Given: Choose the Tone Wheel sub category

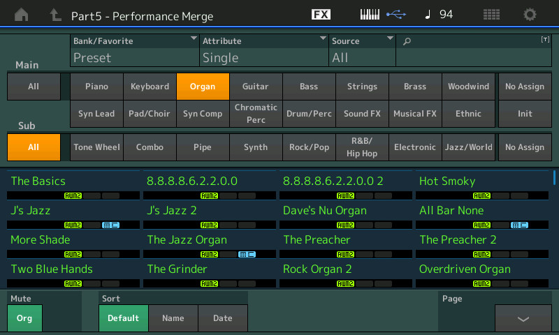Looking at the screenshot, I should [96, 147].
